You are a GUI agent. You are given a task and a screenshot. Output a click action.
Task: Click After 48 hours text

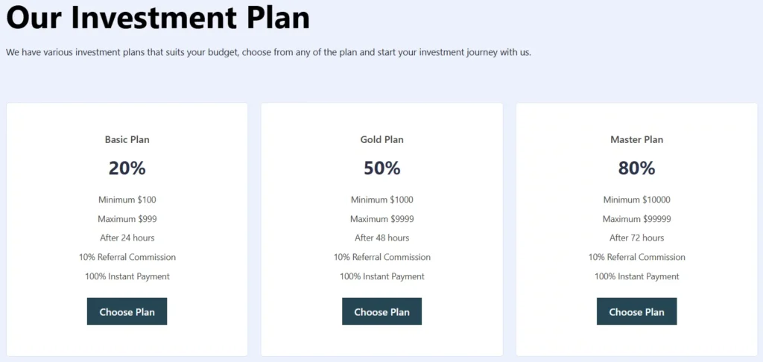[x=381, y=238]
